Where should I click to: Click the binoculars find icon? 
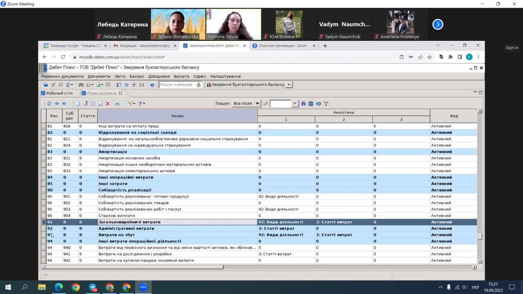[303, 104]
